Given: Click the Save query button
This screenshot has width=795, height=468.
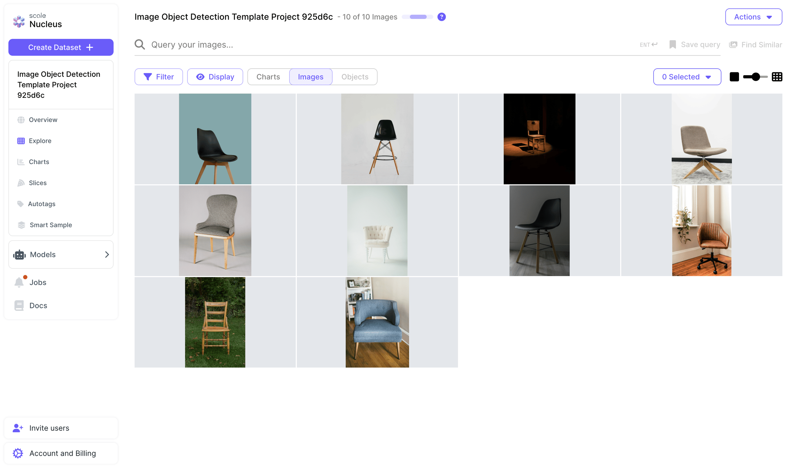Looking at the screenshot, I should click(694, 44).
